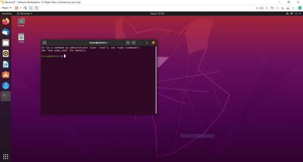
Task: Enter VMware full screen mode
Action: tap(31, 8)
